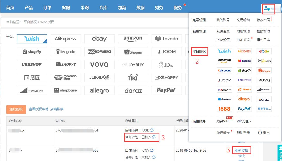Viewport: 282px width, 161px height.
Task: Open 帮助手册 in the dropdown
Action: point(243,133)
